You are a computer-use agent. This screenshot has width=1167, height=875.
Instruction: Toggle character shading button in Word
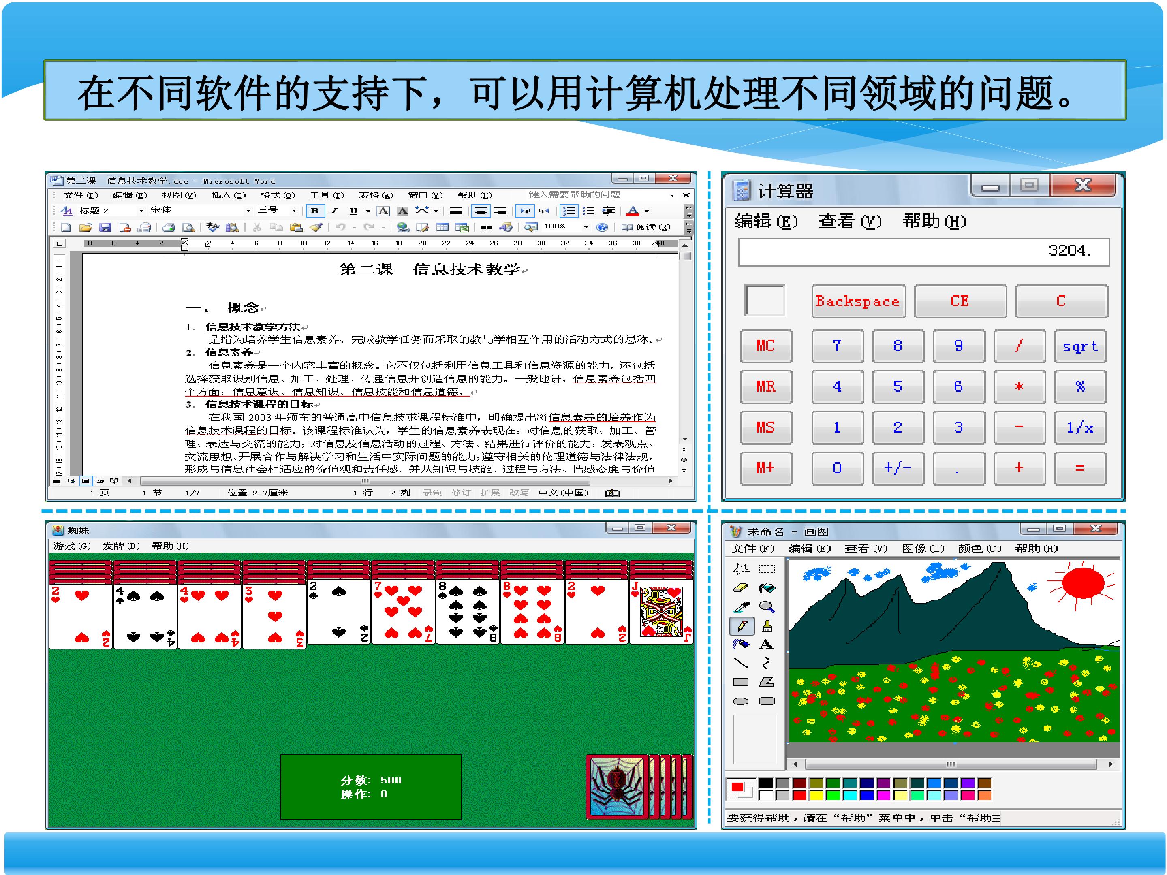[402, 211]
